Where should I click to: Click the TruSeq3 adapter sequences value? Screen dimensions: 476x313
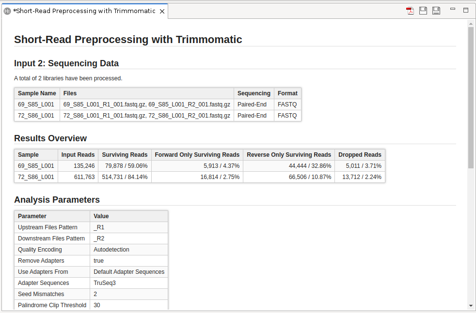point(105,283)
